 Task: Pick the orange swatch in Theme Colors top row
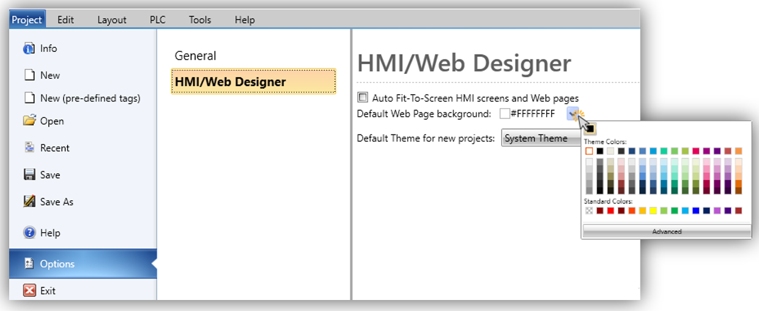[x=738, y=151]
